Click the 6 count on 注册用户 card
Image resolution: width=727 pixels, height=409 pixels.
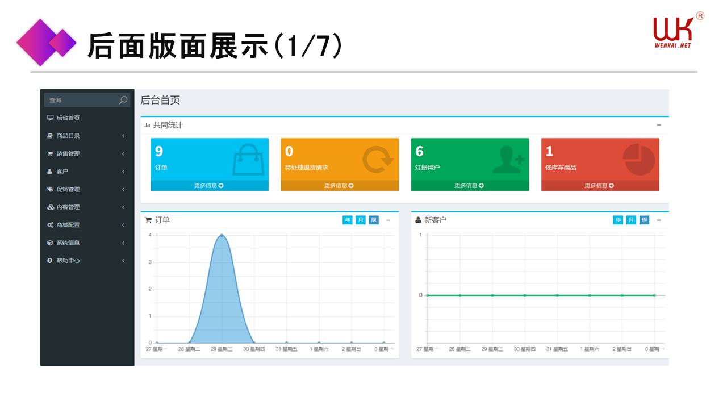pyautogui.click(x=419, y=151)
